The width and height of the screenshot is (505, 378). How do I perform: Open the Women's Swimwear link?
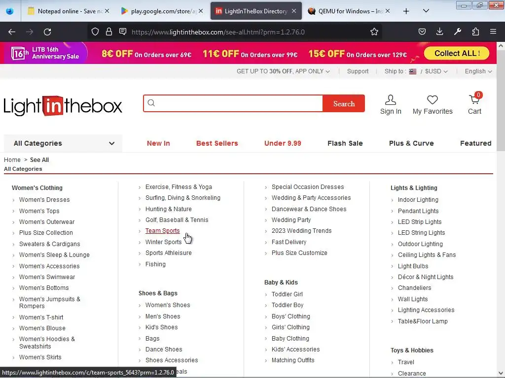pos(47,277)
